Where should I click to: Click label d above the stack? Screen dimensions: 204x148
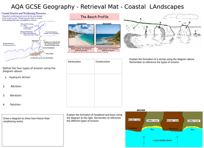pyautogui.click(x=189, y=22)
